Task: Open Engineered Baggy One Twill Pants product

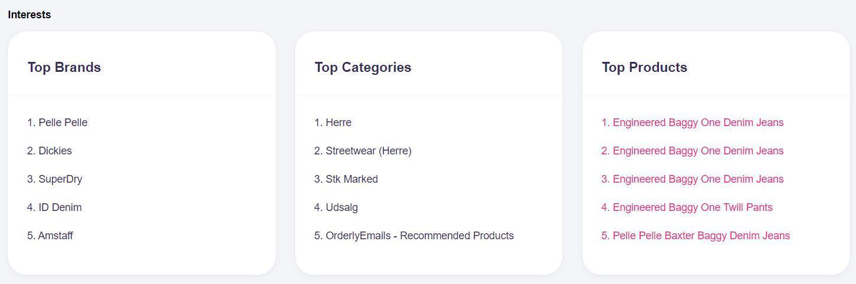Action: [x=693, y=207]
